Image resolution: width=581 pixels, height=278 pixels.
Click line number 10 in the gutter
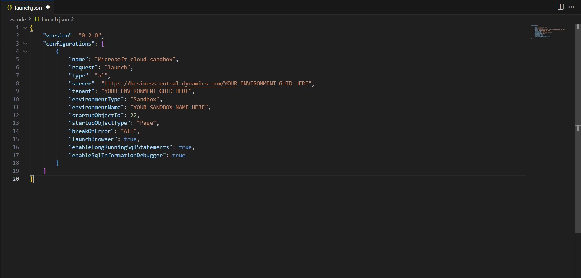pos(16,99)
